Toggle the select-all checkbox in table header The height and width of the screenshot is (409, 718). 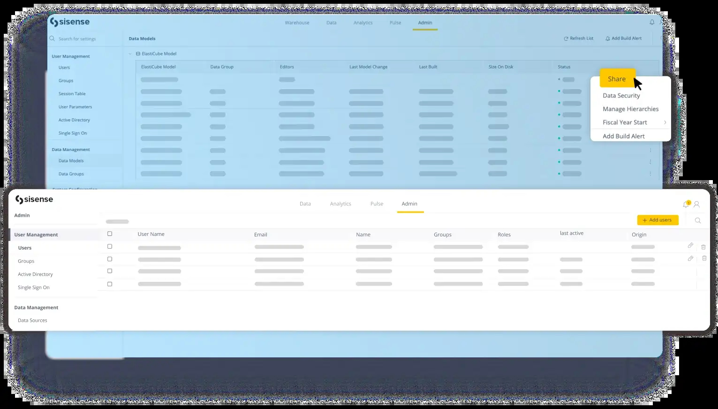click(x=110, y=234)
